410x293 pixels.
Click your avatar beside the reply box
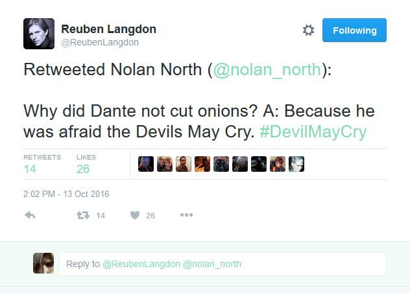(x=43, y=263)
